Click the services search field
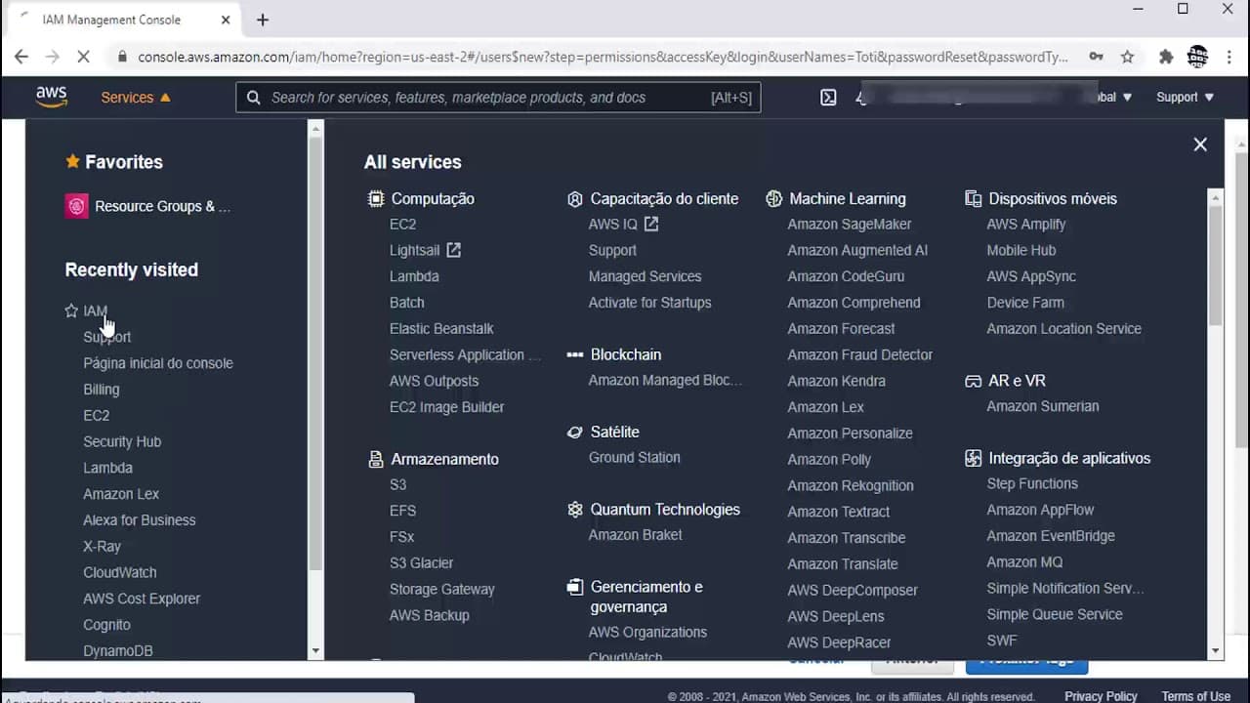Image resolution: width=1250 pixels, height=703 pixels. pyautogui.click(x=498, y=98)
